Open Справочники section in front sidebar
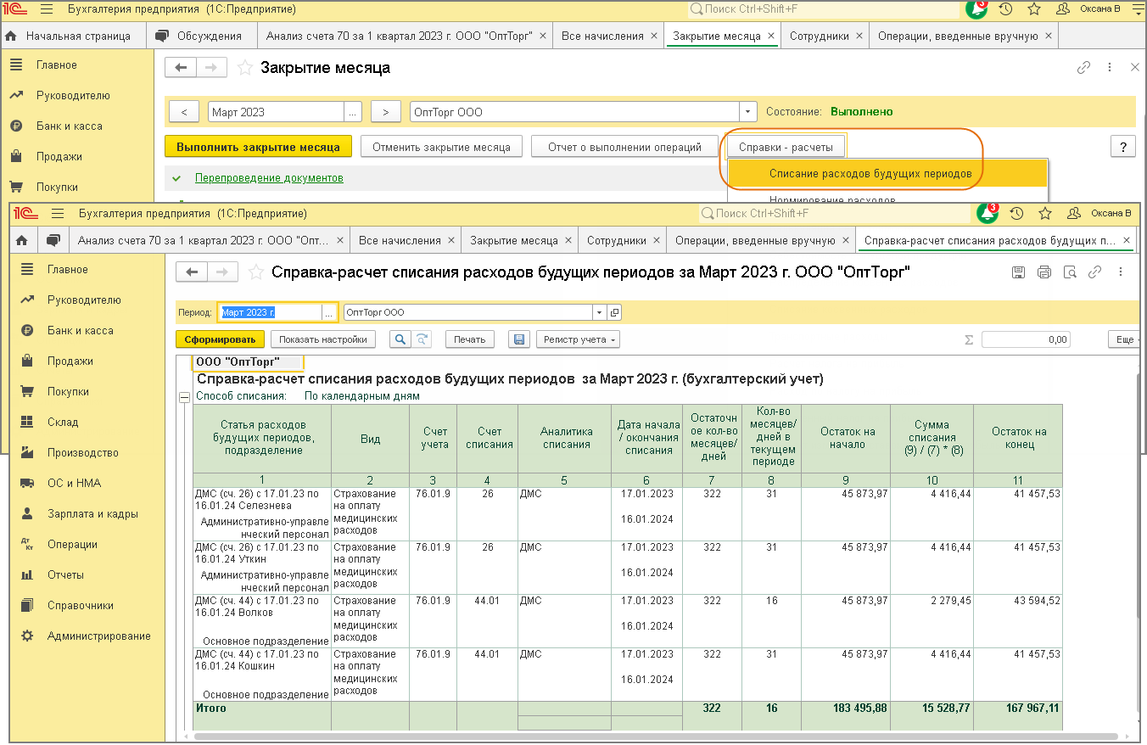The image size is (1147, 745). point(81,605)
